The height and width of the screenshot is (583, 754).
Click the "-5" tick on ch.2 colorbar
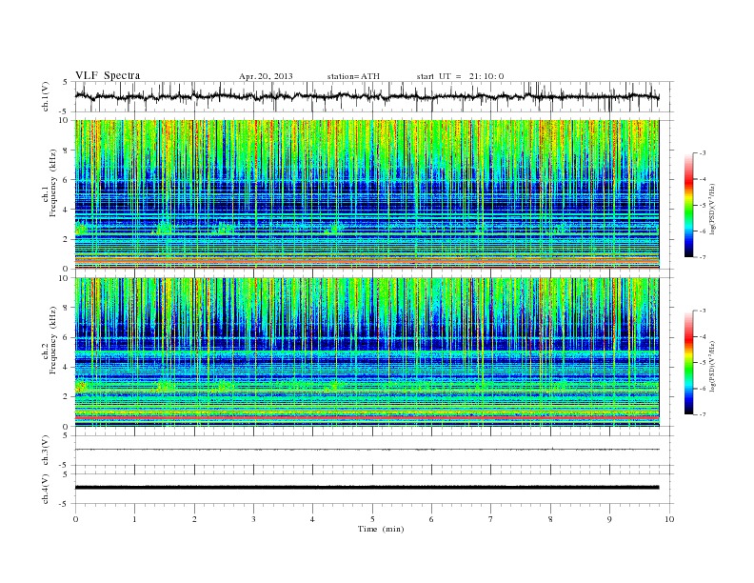coord(703,362)
